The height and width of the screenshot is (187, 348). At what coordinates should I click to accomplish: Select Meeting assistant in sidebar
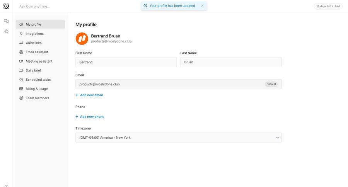click(x=39, y=61)
